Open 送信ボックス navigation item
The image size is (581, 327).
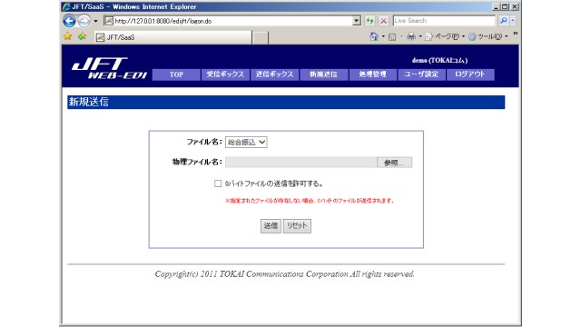[274, 74]
